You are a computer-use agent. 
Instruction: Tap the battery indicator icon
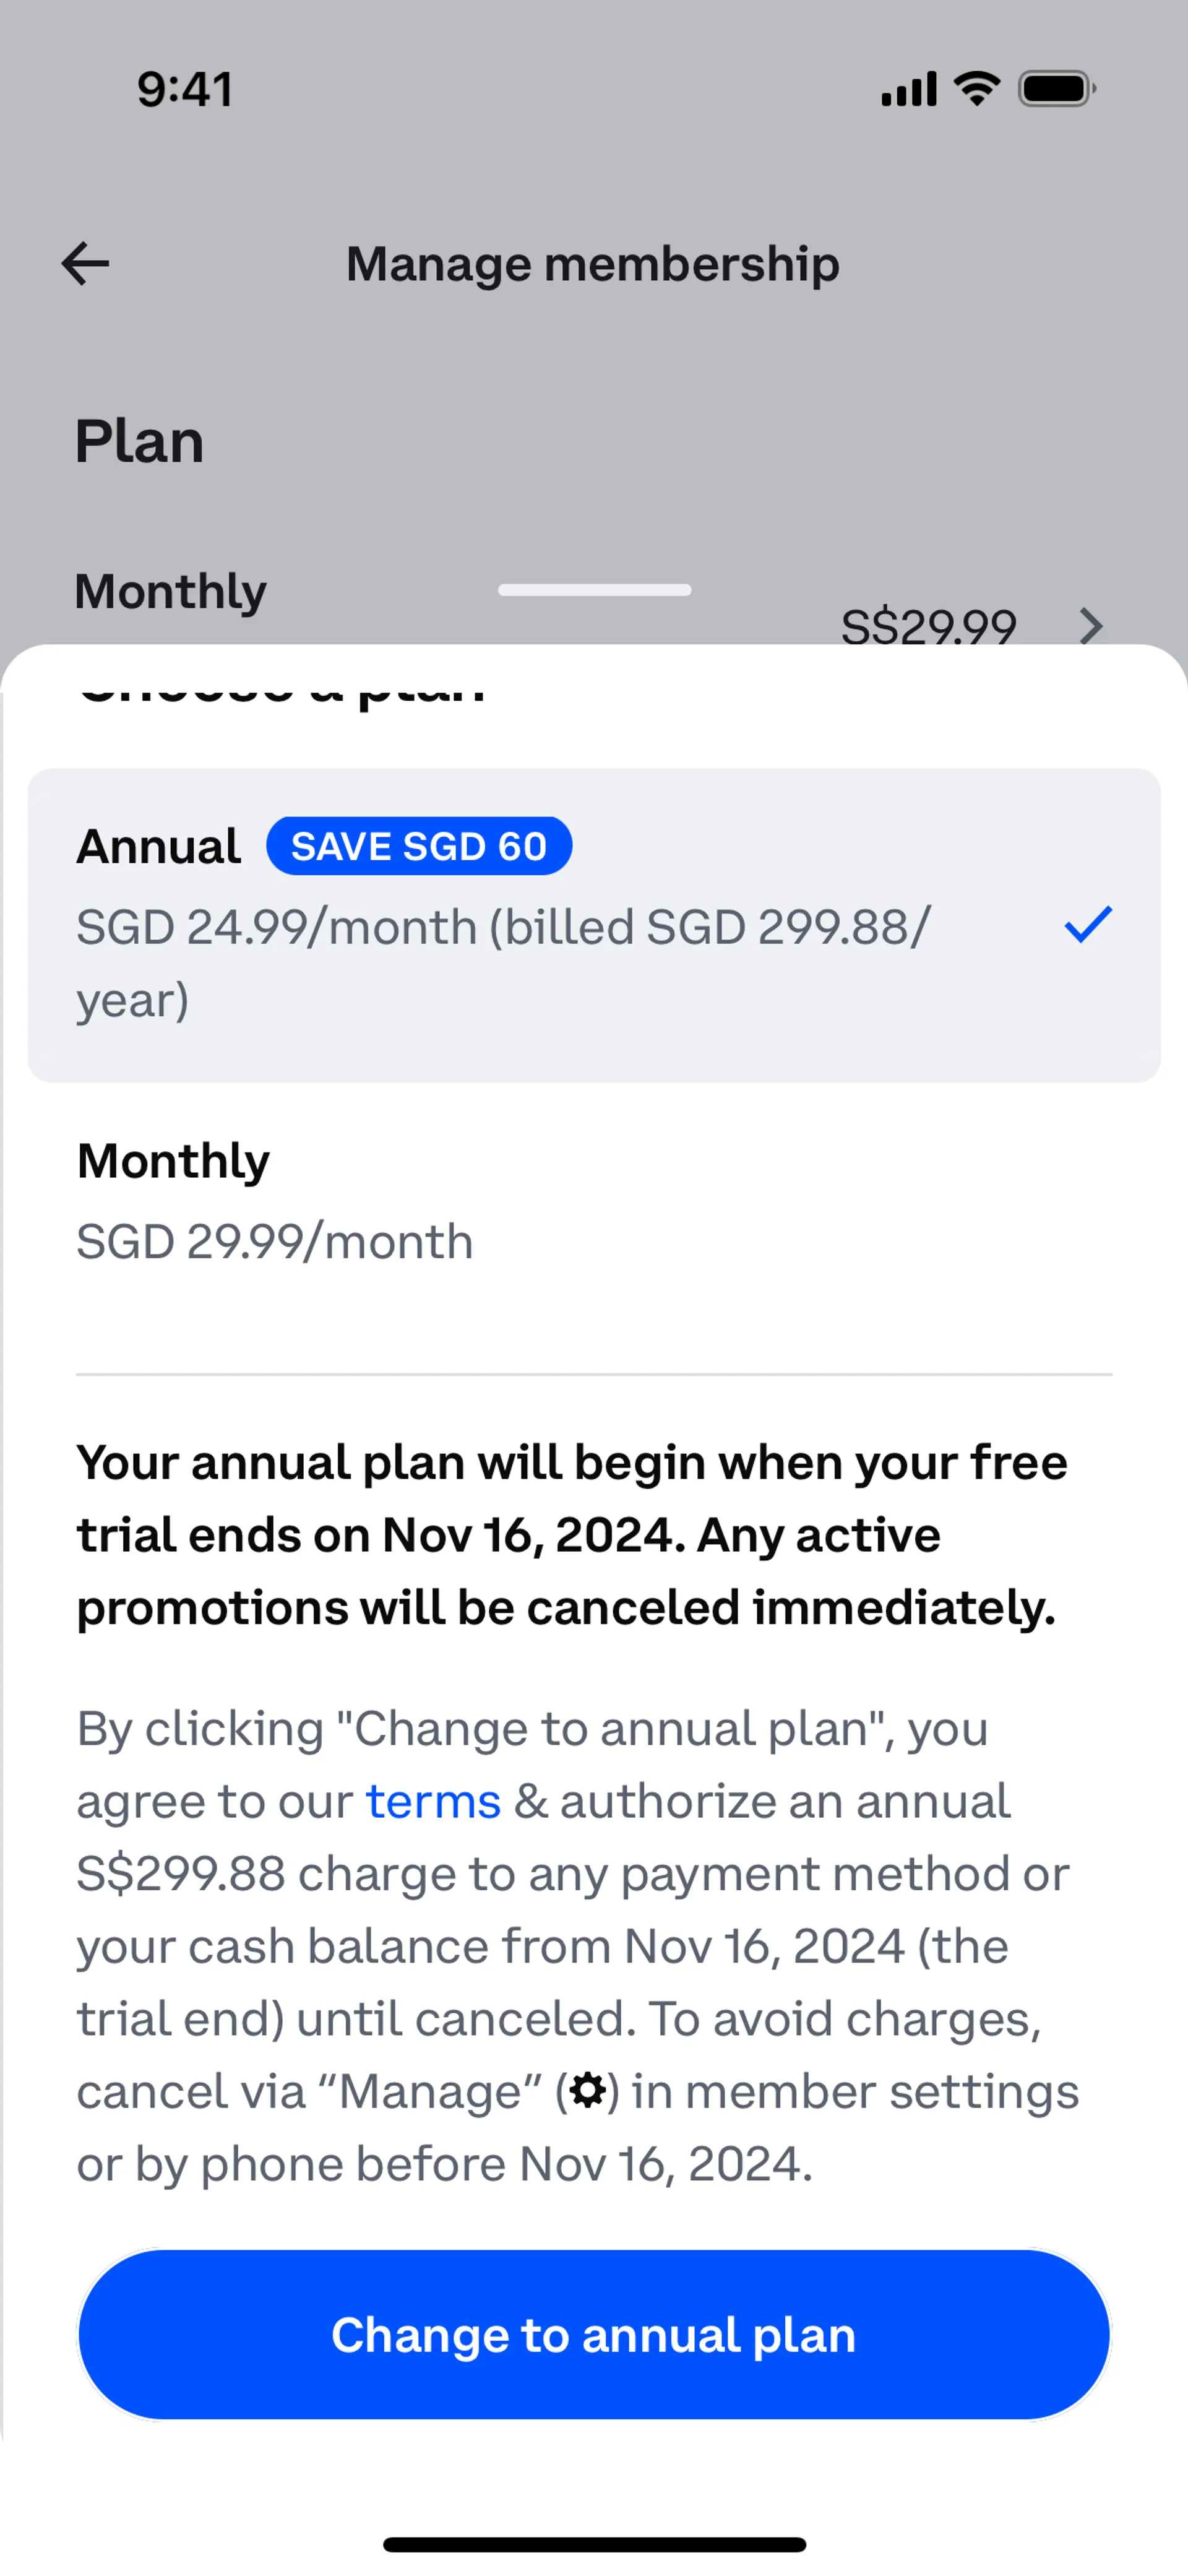pyautogui.click(x=1056, y=89)
